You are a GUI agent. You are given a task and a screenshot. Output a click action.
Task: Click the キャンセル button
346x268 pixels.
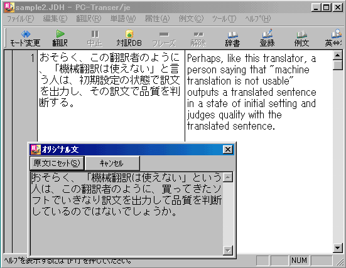coord(112,163)
